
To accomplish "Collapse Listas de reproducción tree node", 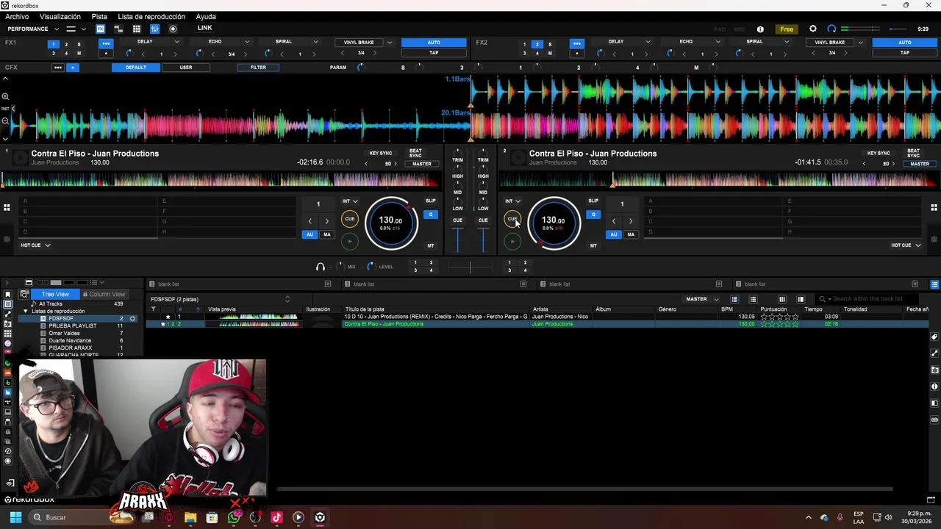I will (26, 312).
